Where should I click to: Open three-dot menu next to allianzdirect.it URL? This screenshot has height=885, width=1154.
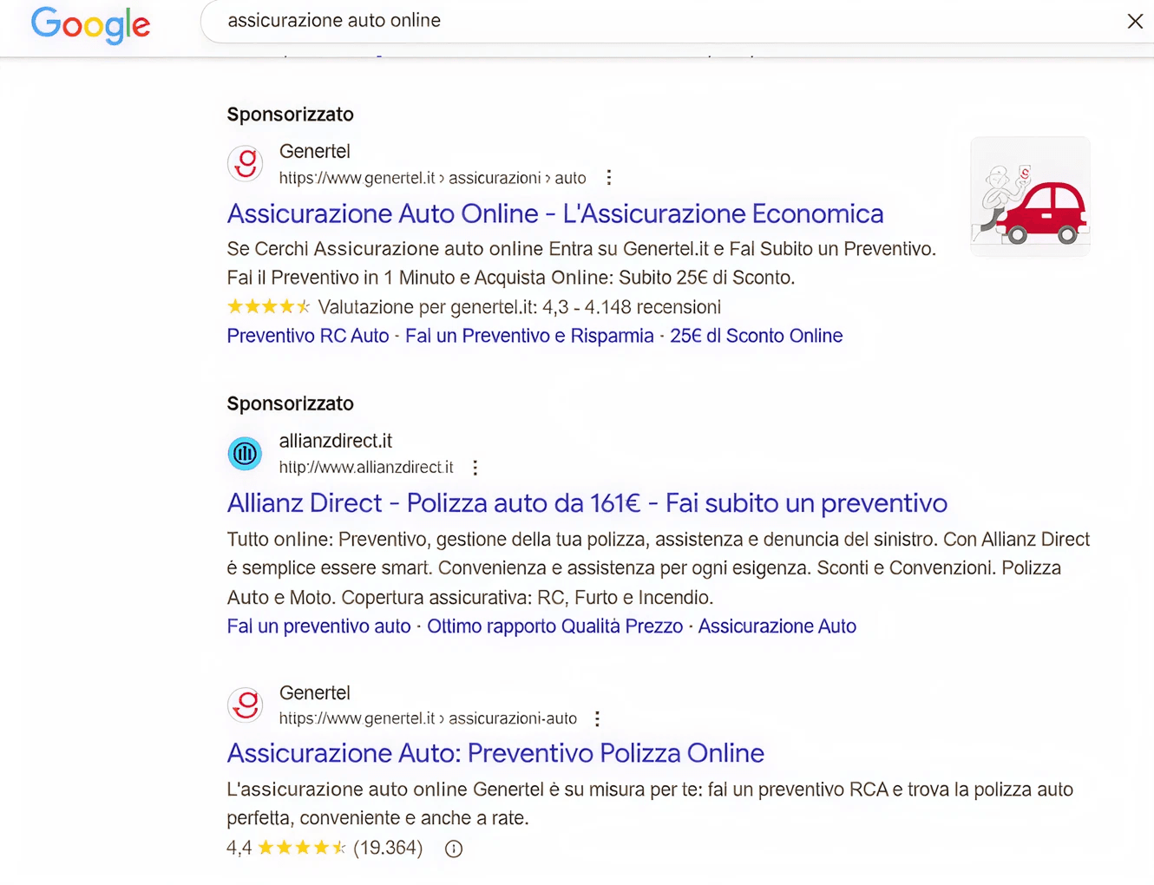[x=475, y=468]
